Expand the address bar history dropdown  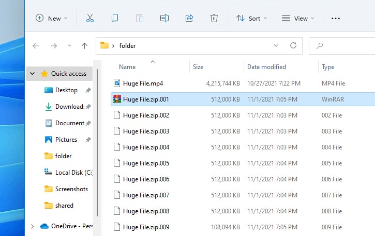pyautogui.click(x=276, y=45)
